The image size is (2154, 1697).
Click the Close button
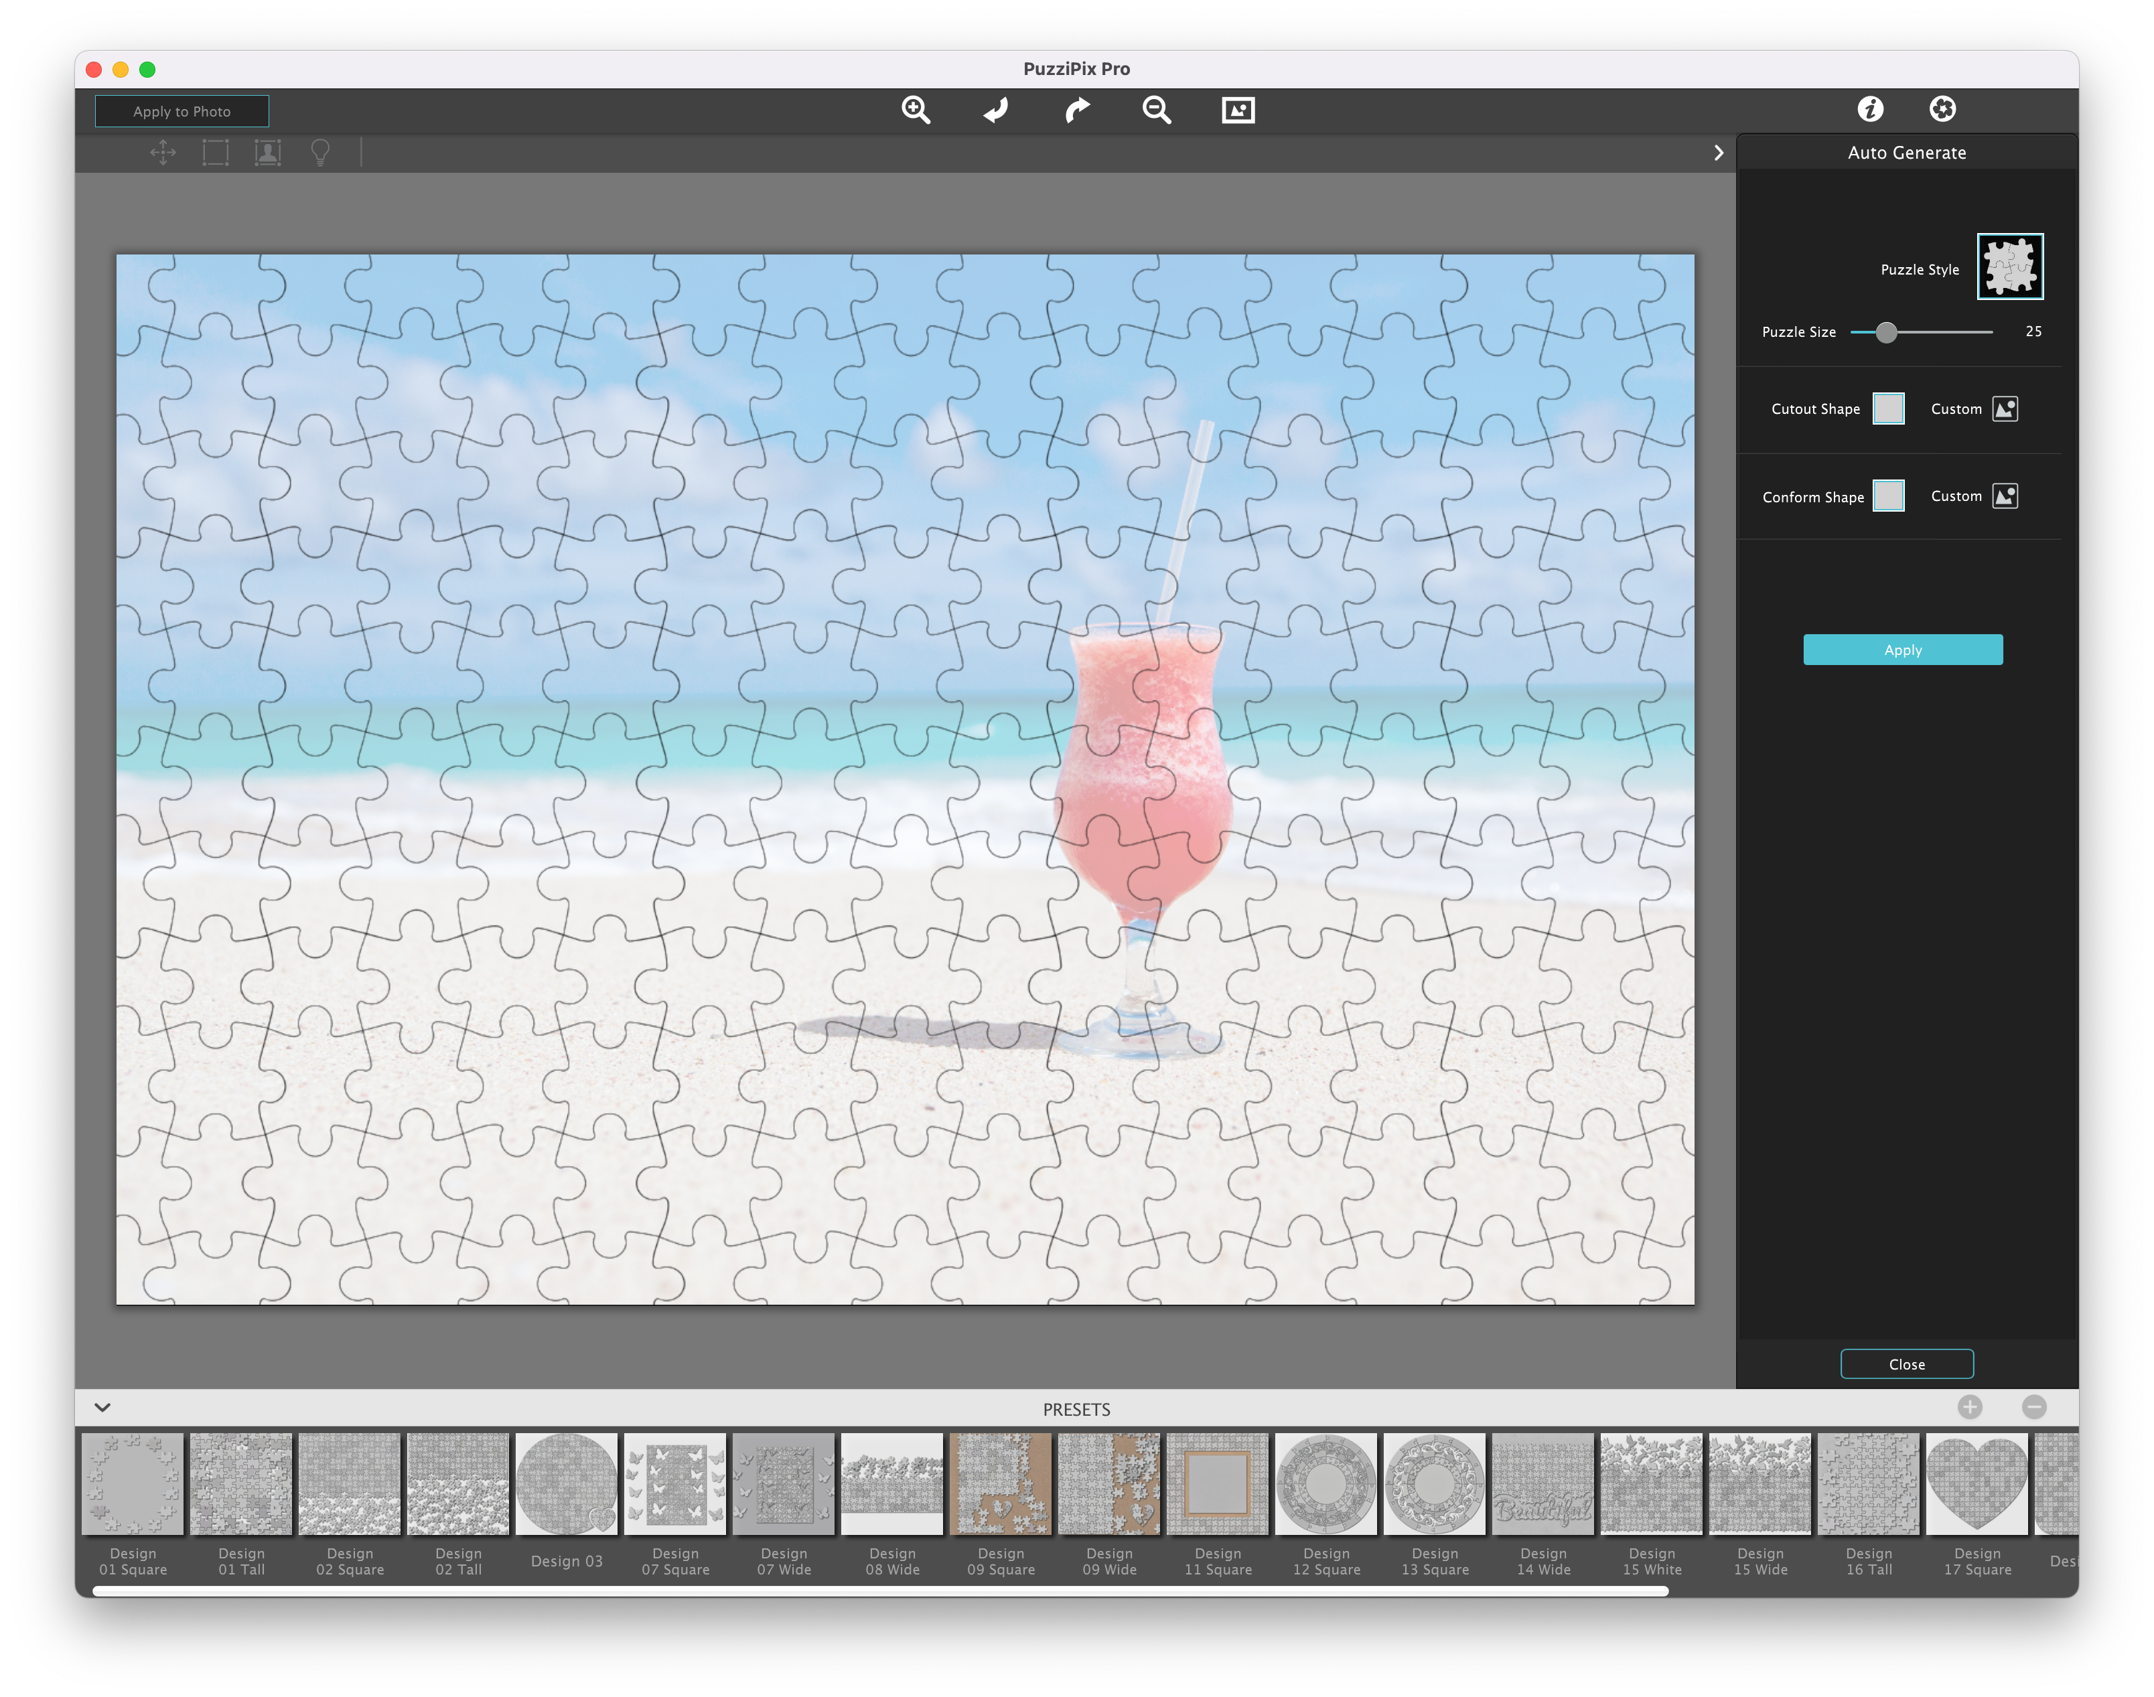1906,1363
